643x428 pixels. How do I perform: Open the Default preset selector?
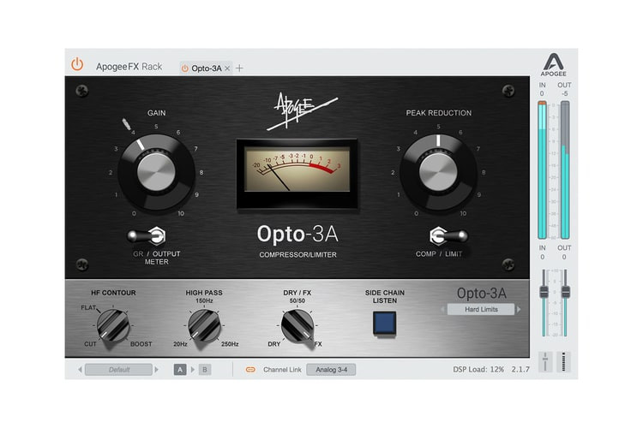click(118, 370)
